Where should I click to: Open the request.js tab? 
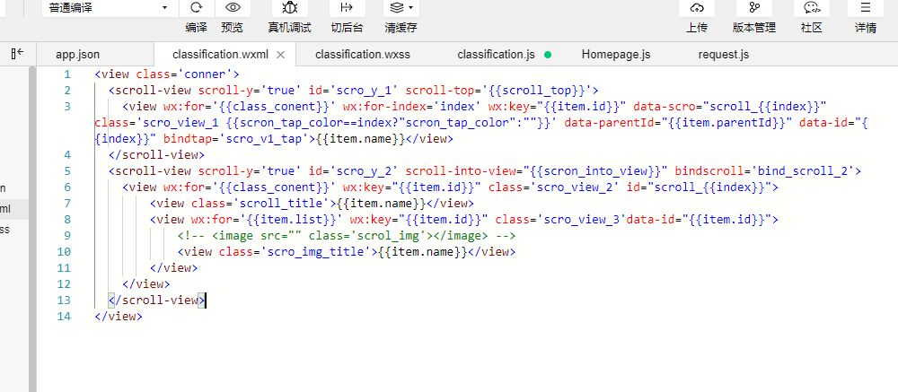(x=723, y=55)
